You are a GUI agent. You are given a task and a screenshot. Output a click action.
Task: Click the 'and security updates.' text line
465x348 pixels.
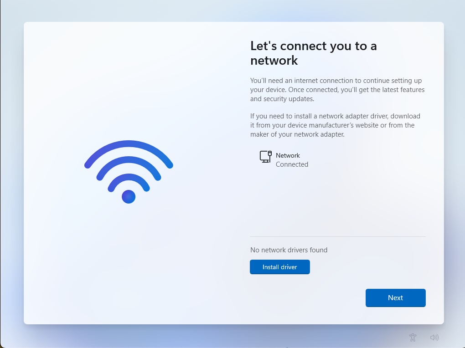282,99
